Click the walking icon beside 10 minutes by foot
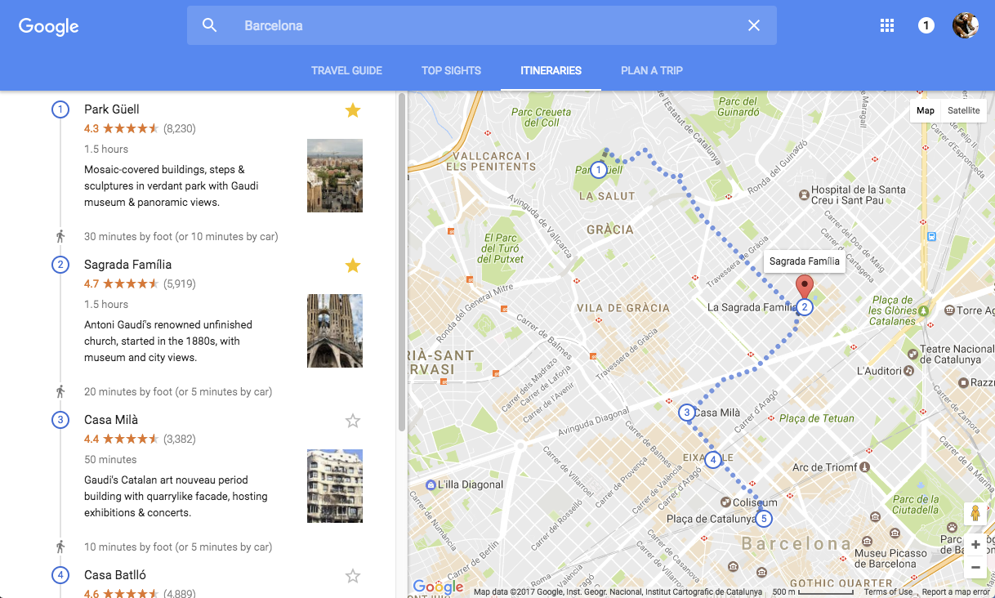Image resolution: width=995 pixels, height=598 pixels. 60,547
